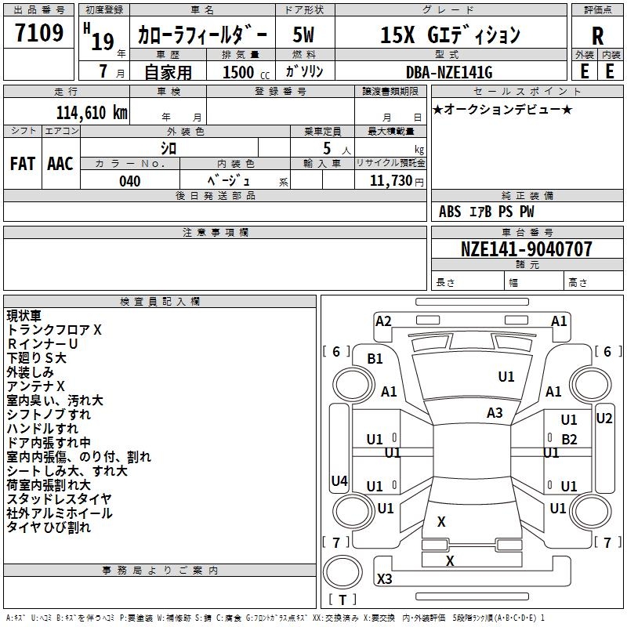
Task: Select the mileage 114,610 km
Action: pyautogui.click(x=92, y=113)
